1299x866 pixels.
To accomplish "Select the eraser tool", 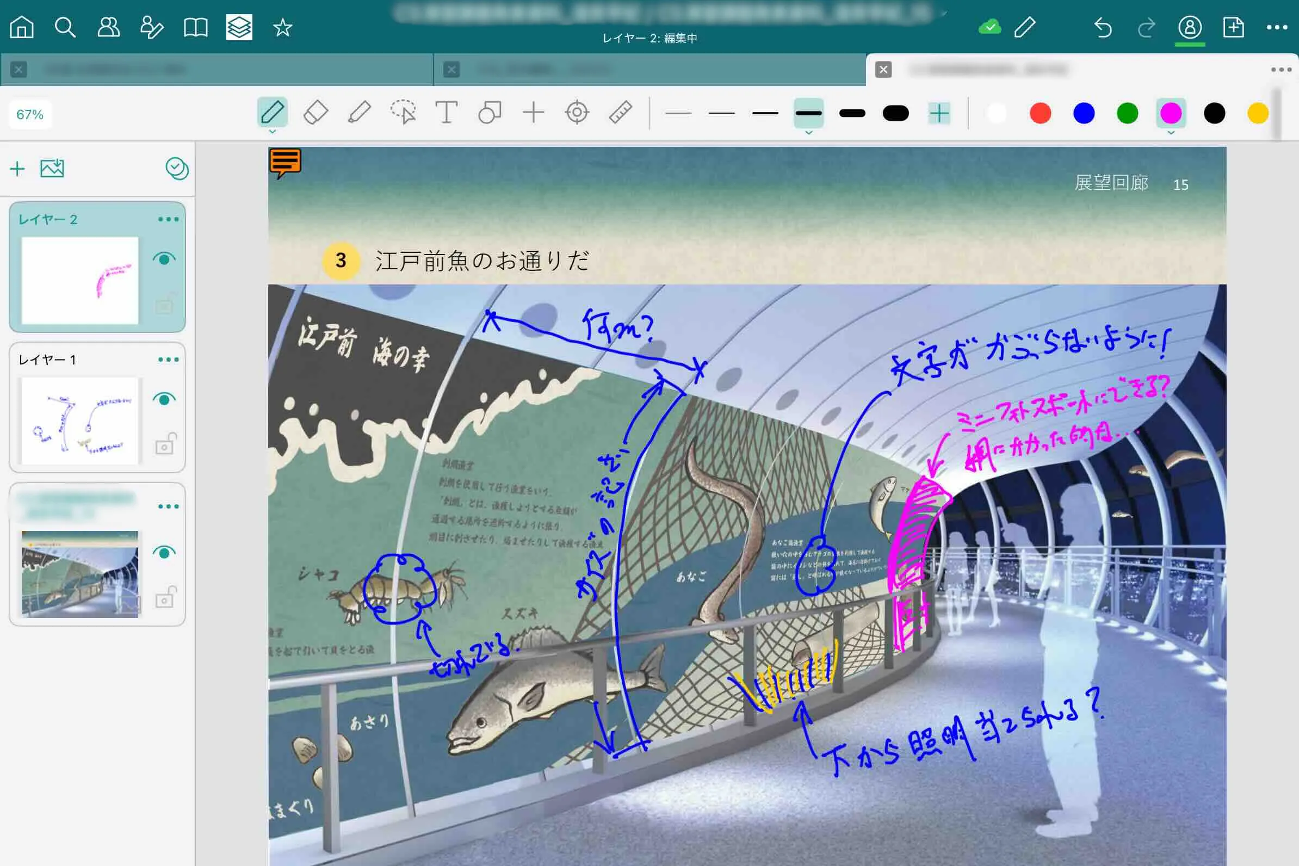I will pos(316,113).
